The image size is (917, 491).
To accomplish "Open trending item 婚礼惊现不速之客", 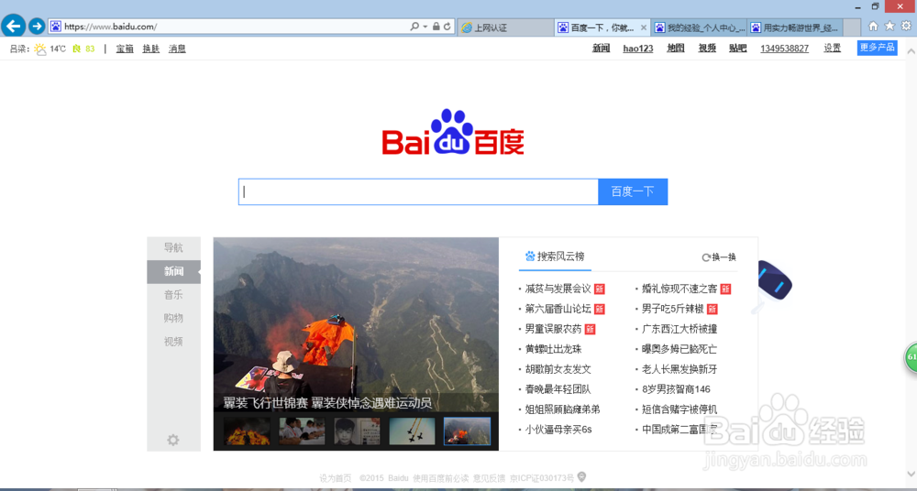I will click(x=679, y=289).
